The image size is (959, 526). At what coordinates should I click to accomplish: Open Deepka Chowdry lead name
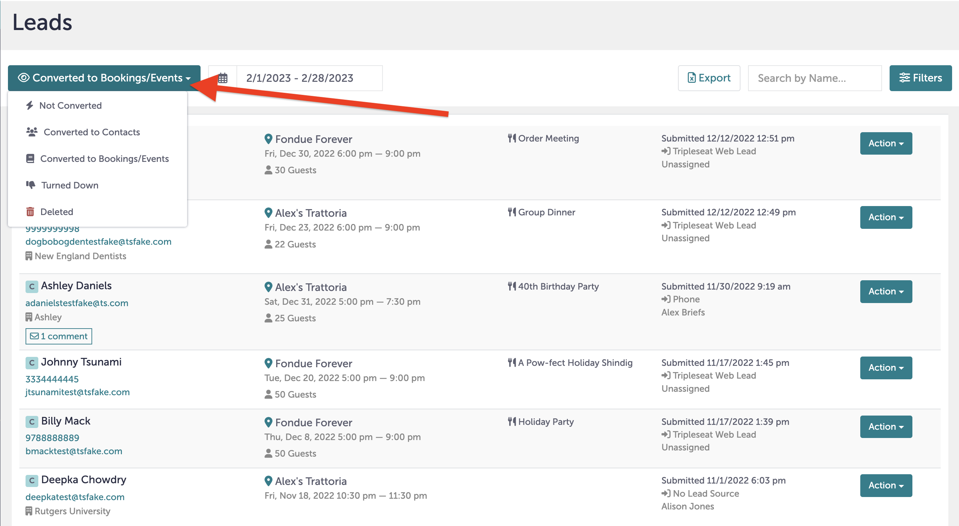[84, 480]
